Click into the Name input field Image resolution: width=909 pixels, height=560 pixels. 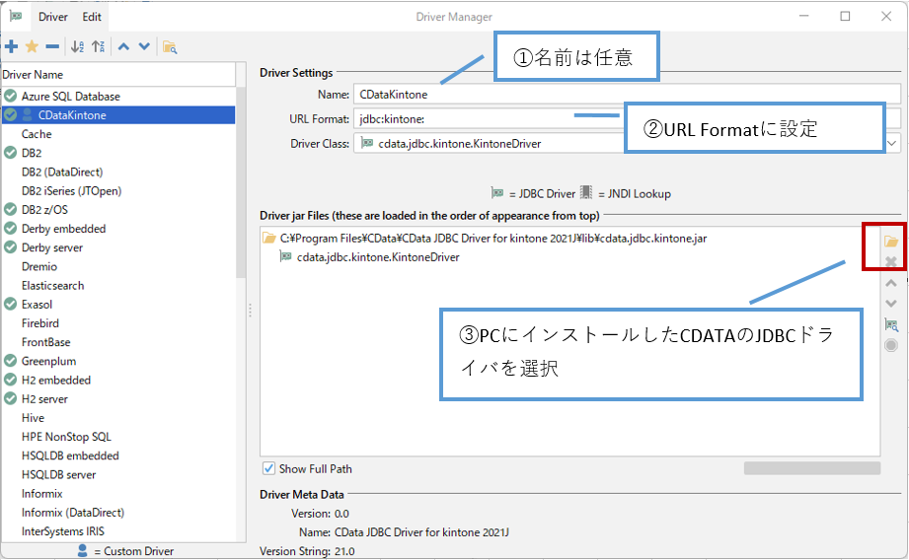628,95
